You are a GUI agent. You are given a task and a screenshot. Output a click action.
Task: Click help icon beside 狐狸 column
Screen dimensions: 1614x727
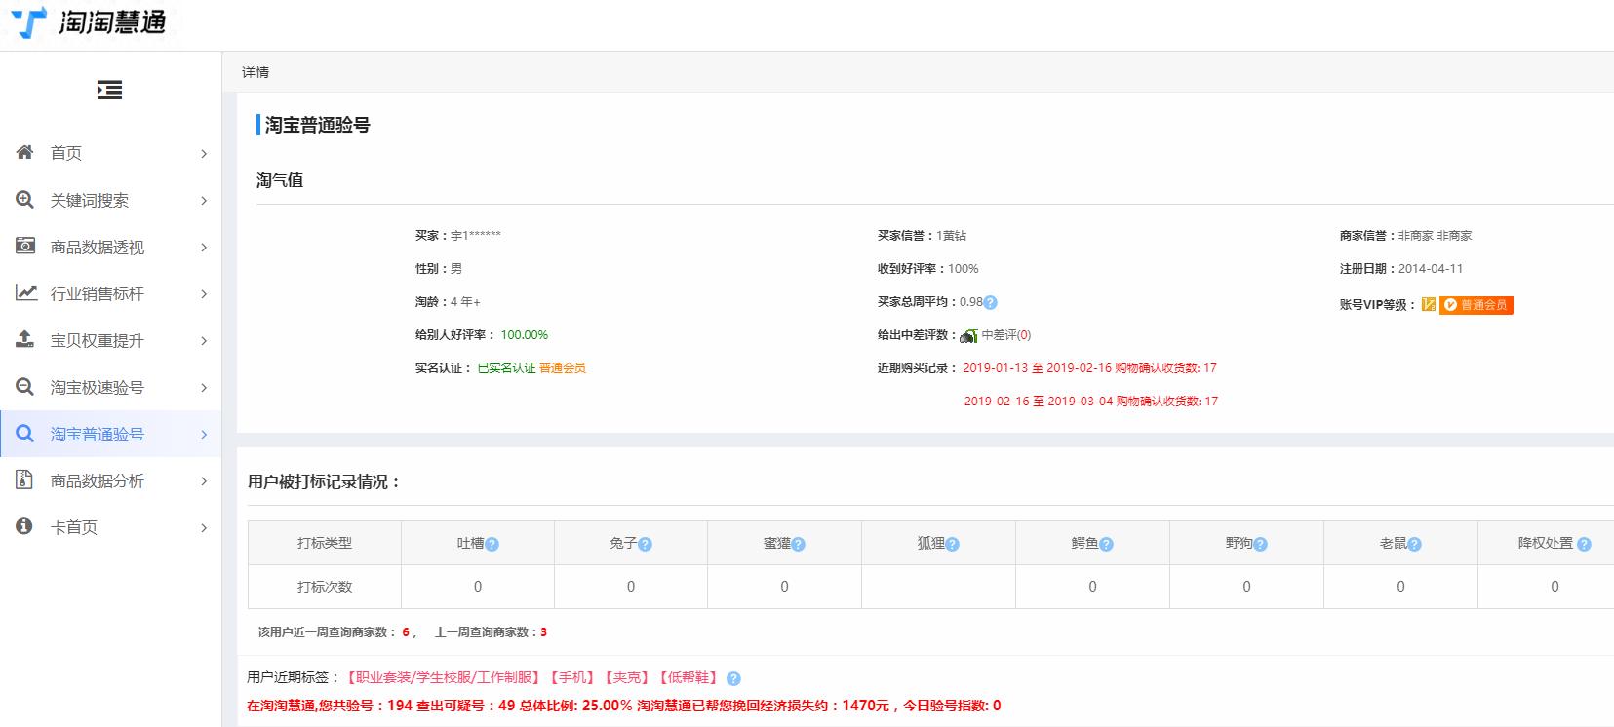[x=953, y=545]
